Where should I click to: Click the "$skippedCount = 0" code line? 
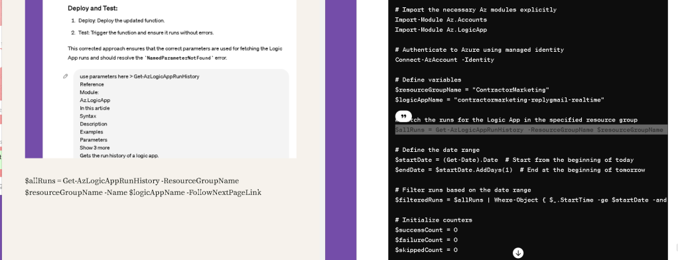426,250
